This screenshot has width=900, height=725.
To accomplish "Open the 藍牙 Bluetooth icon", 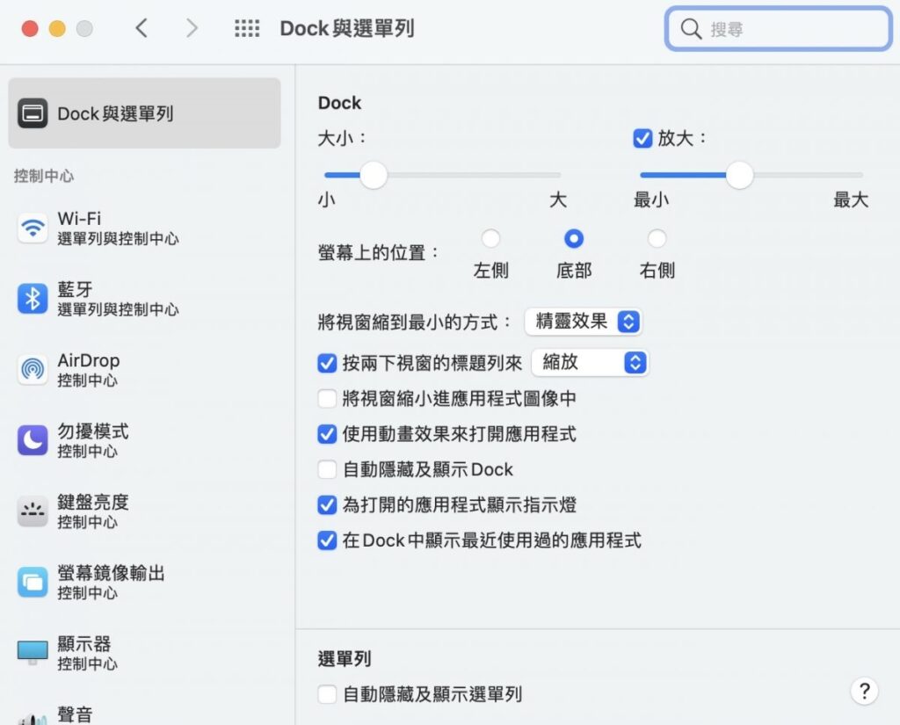I will coord(33,299).
